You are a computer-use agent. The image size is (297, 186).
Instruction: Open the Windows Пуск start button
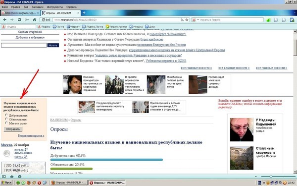(x=6, y=183)
